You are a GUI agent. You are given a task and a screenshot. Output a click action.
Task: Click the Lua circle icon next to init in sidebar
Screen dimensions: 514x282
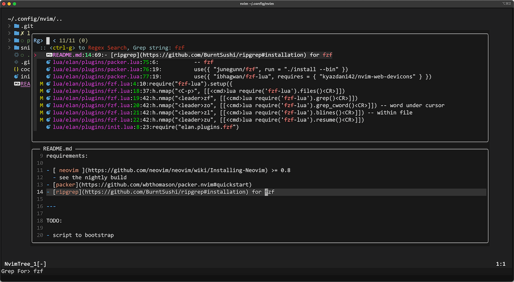coord(17,76)
